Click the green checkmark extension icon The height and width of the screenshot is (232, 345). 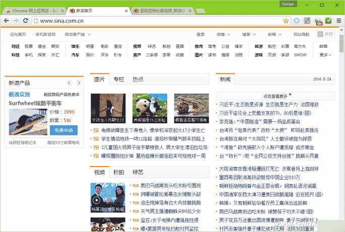pyautogui.click(x=328, y=21)
